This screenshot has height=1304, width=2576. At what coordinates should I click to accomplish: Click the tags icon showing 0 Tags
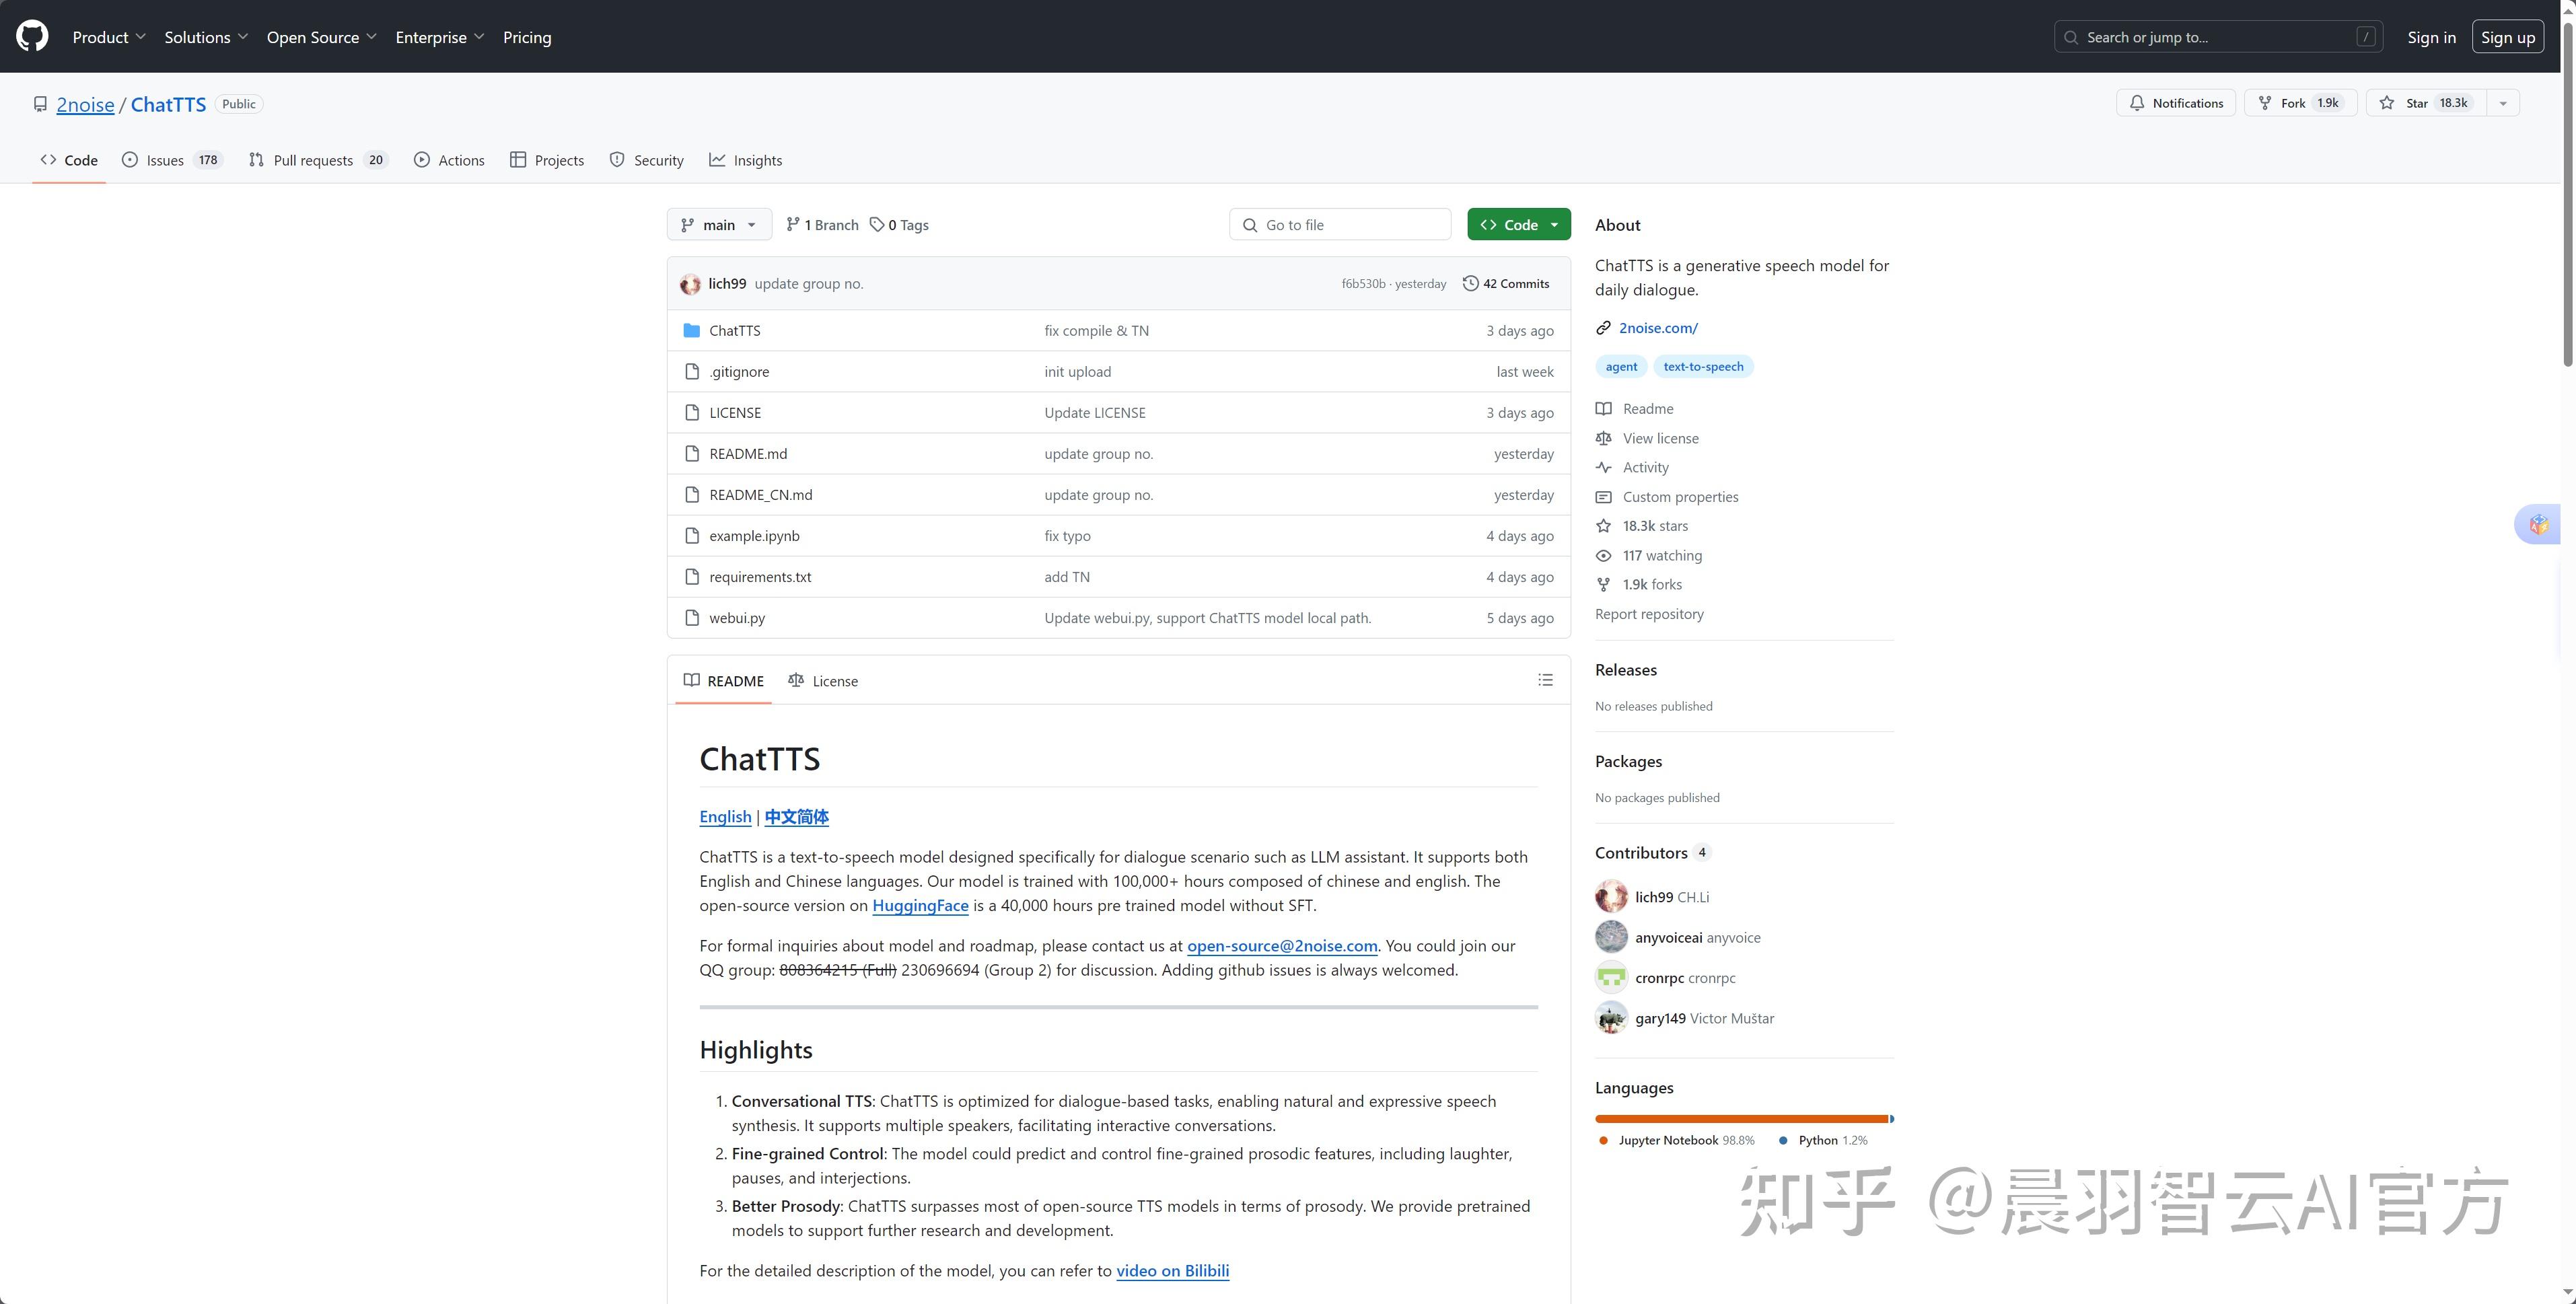[x=877, y=225]
